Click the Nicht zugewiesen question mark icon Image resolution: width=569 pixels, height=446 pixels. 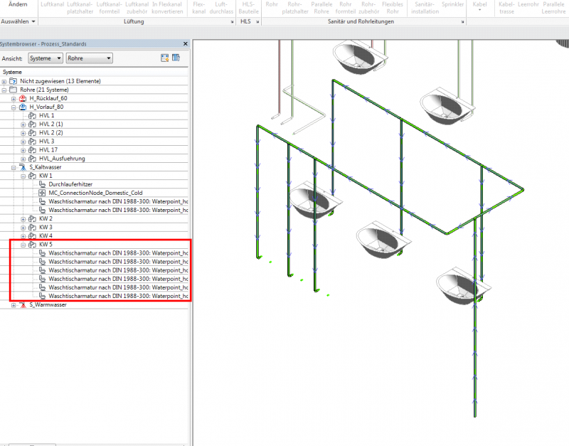(x=13, y=81)
